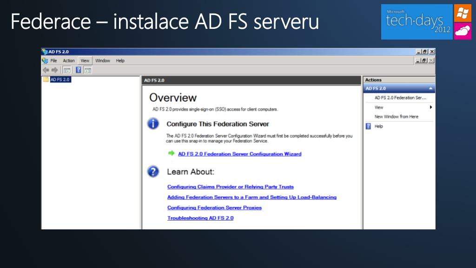Click the question mark icon beside Learn About
The image size is (476, 268).
[x=153, y=171]
